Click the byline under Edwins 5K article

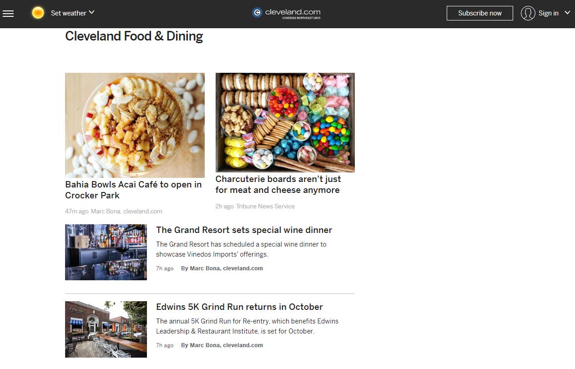point(222,345)
